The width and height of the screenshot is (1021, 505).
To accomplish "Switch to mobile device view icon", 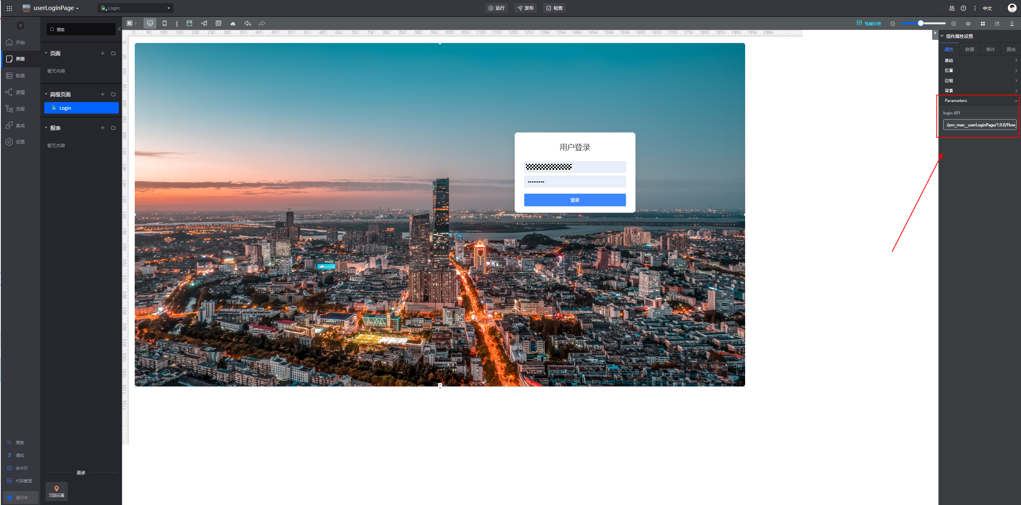I will pos(165,24).
